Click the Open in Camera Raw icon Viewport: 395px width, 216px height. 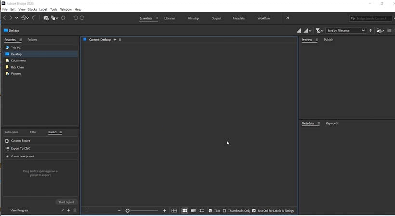pyautogui.click(x=63, y=18)
